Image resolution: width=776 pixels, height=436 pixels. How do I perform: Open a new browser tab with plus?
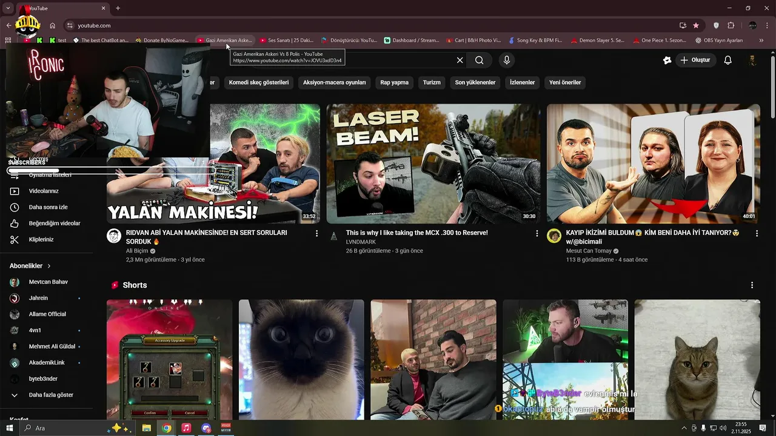[x=118, y=8]
